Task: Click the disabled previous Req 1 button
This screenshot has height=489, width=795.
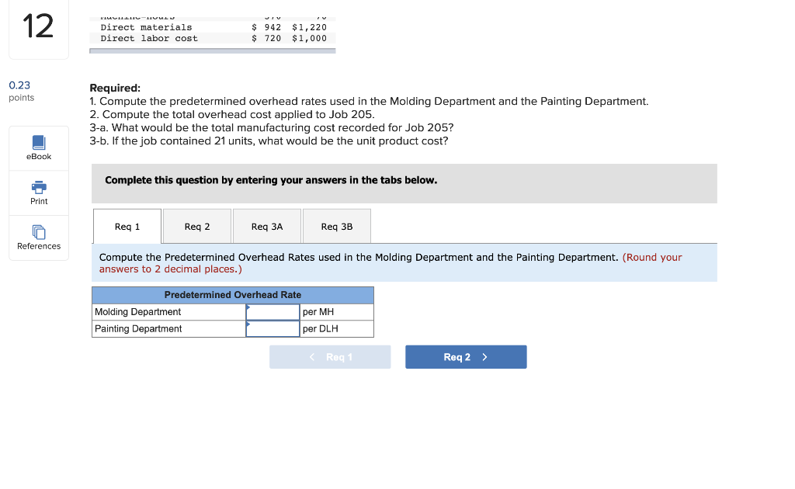Action: pos(330,357)
